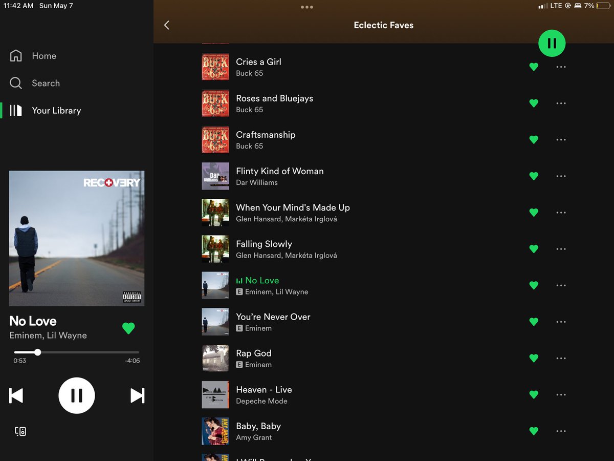Toggle the heart on Rap God
Image resolution: width=614 pixels, height=461 pixels.
534,358
